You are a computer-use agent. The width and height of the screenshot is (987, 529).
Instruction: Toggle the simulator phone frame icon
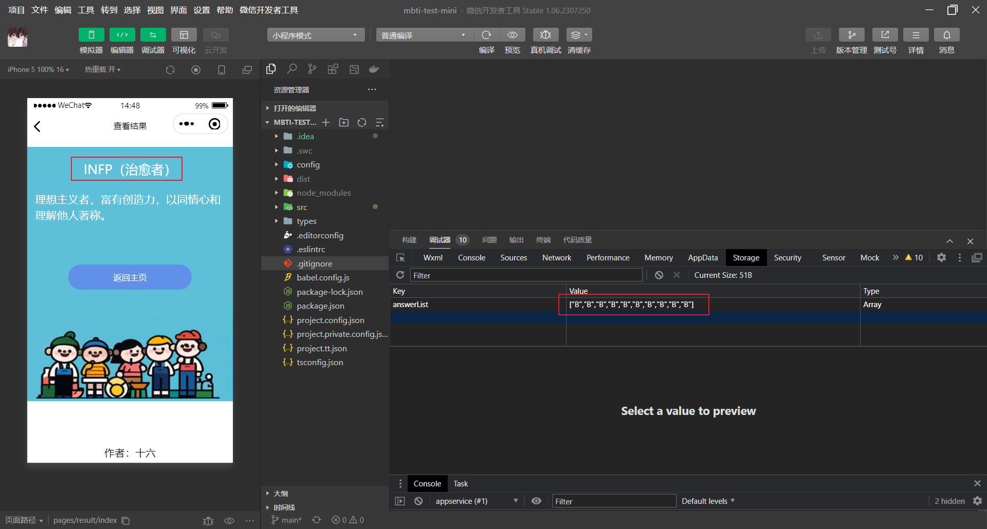(x=222, y=70)
